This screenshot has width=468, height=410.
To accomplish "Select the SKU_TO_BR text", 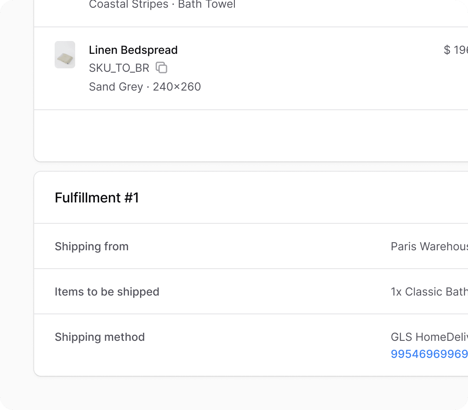I will (x=119, y=68).
